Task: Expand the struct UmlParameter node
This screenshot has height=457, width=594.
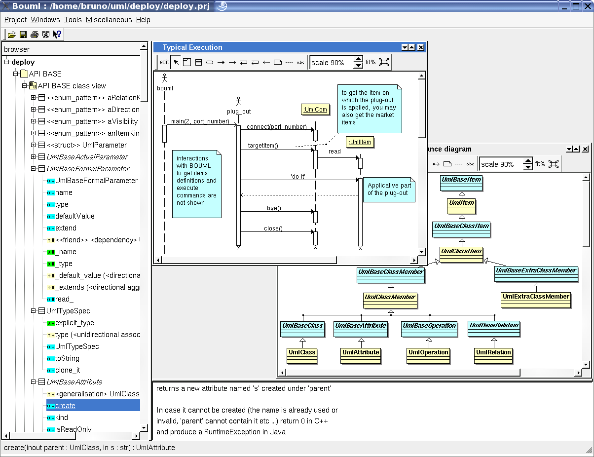Action: pos(34,145)
